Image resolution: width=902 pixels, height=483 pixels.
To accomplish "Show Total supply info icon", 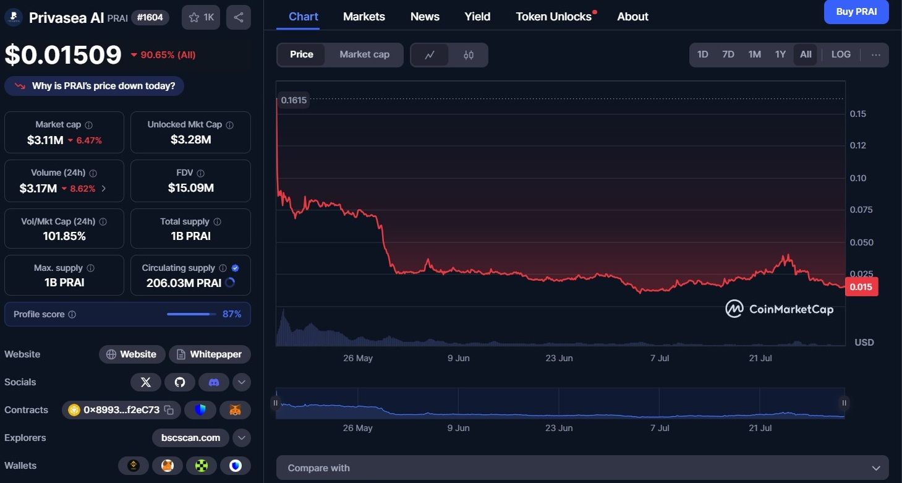I will point(217,221).
